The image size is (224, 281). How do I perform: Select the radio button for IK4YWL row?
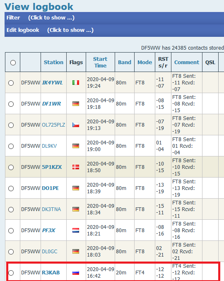pyautogui.click(x=11, y=83)
